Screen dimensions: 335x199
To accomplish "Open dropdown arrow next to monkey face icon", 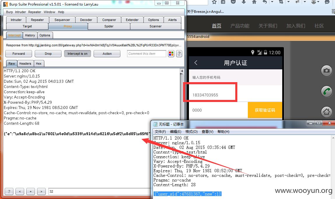I will tap(318, 2).
